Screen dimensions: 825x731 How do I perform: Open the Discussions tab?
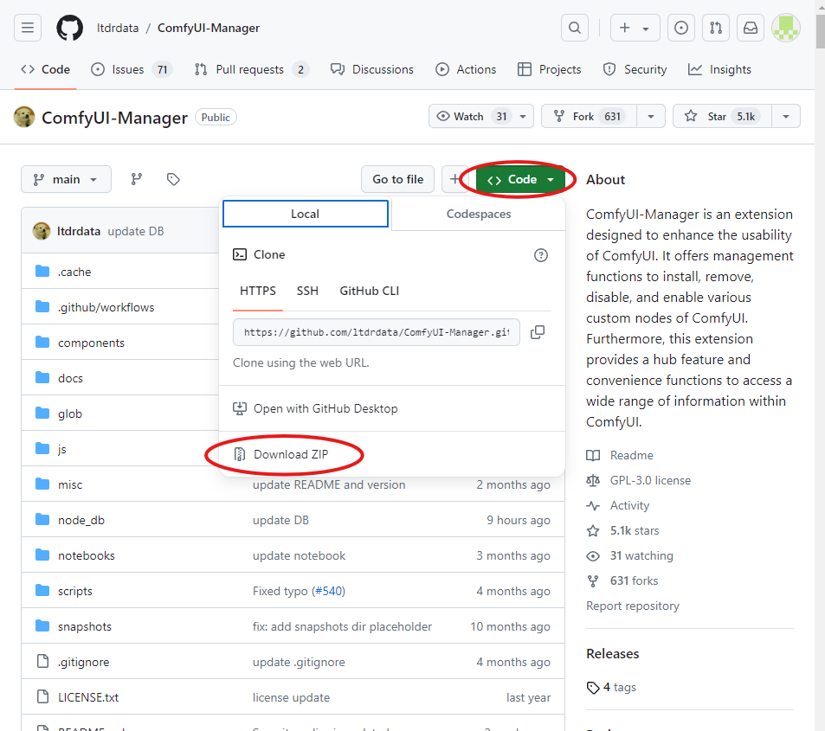coord(372,69)
